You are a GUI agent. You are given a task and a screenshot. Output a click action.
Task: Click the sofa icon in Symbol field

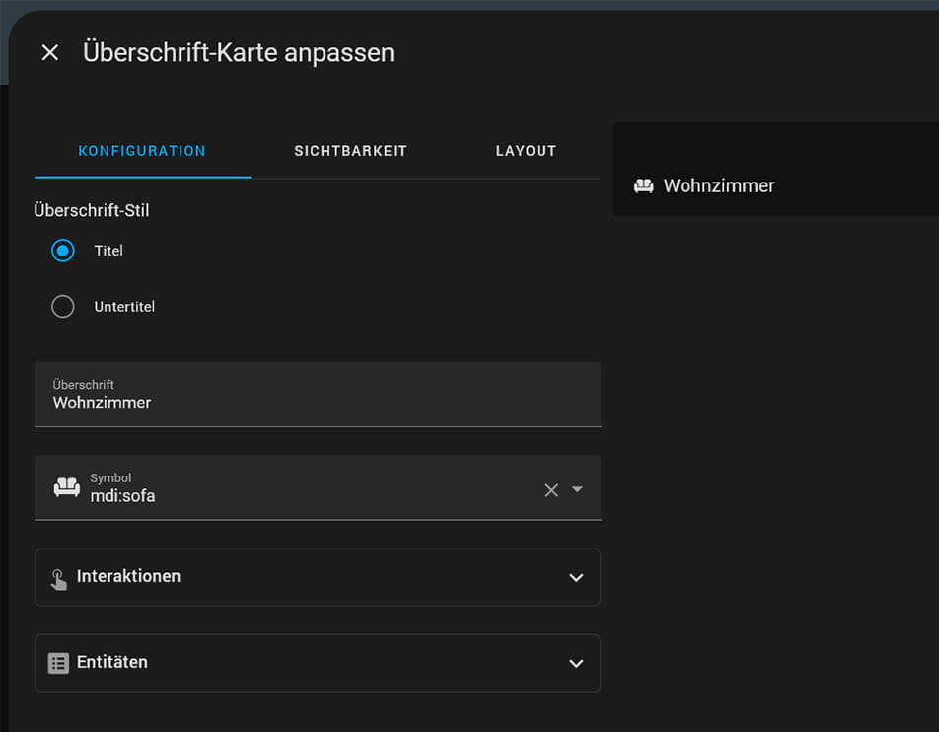67,487
